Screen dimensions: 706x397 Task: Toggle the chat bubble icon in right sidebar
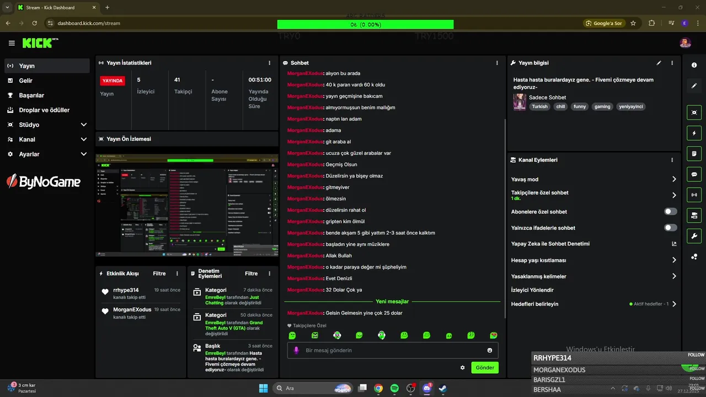click(x=694, y=174)
